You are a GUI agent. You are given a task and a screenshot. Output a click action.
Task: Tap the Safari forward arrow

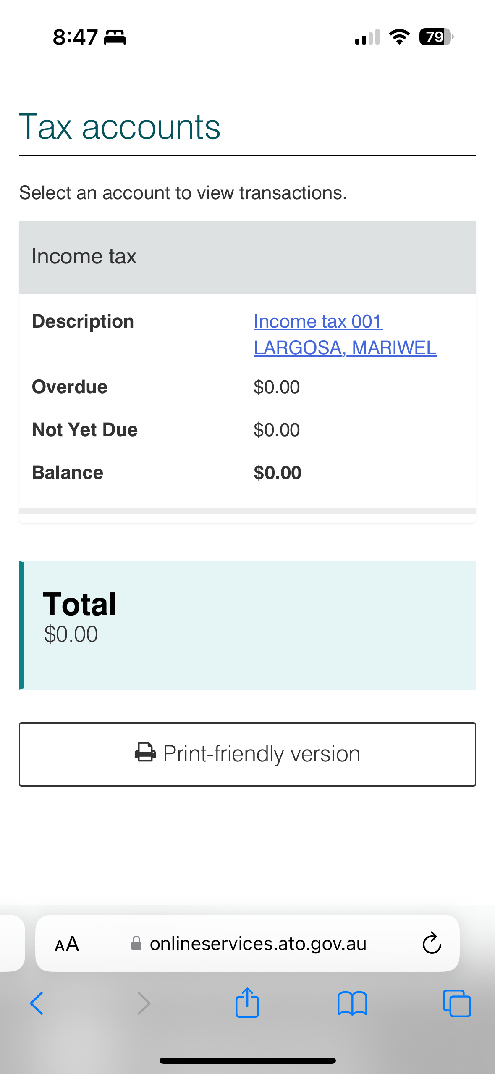click(144, 1003)
